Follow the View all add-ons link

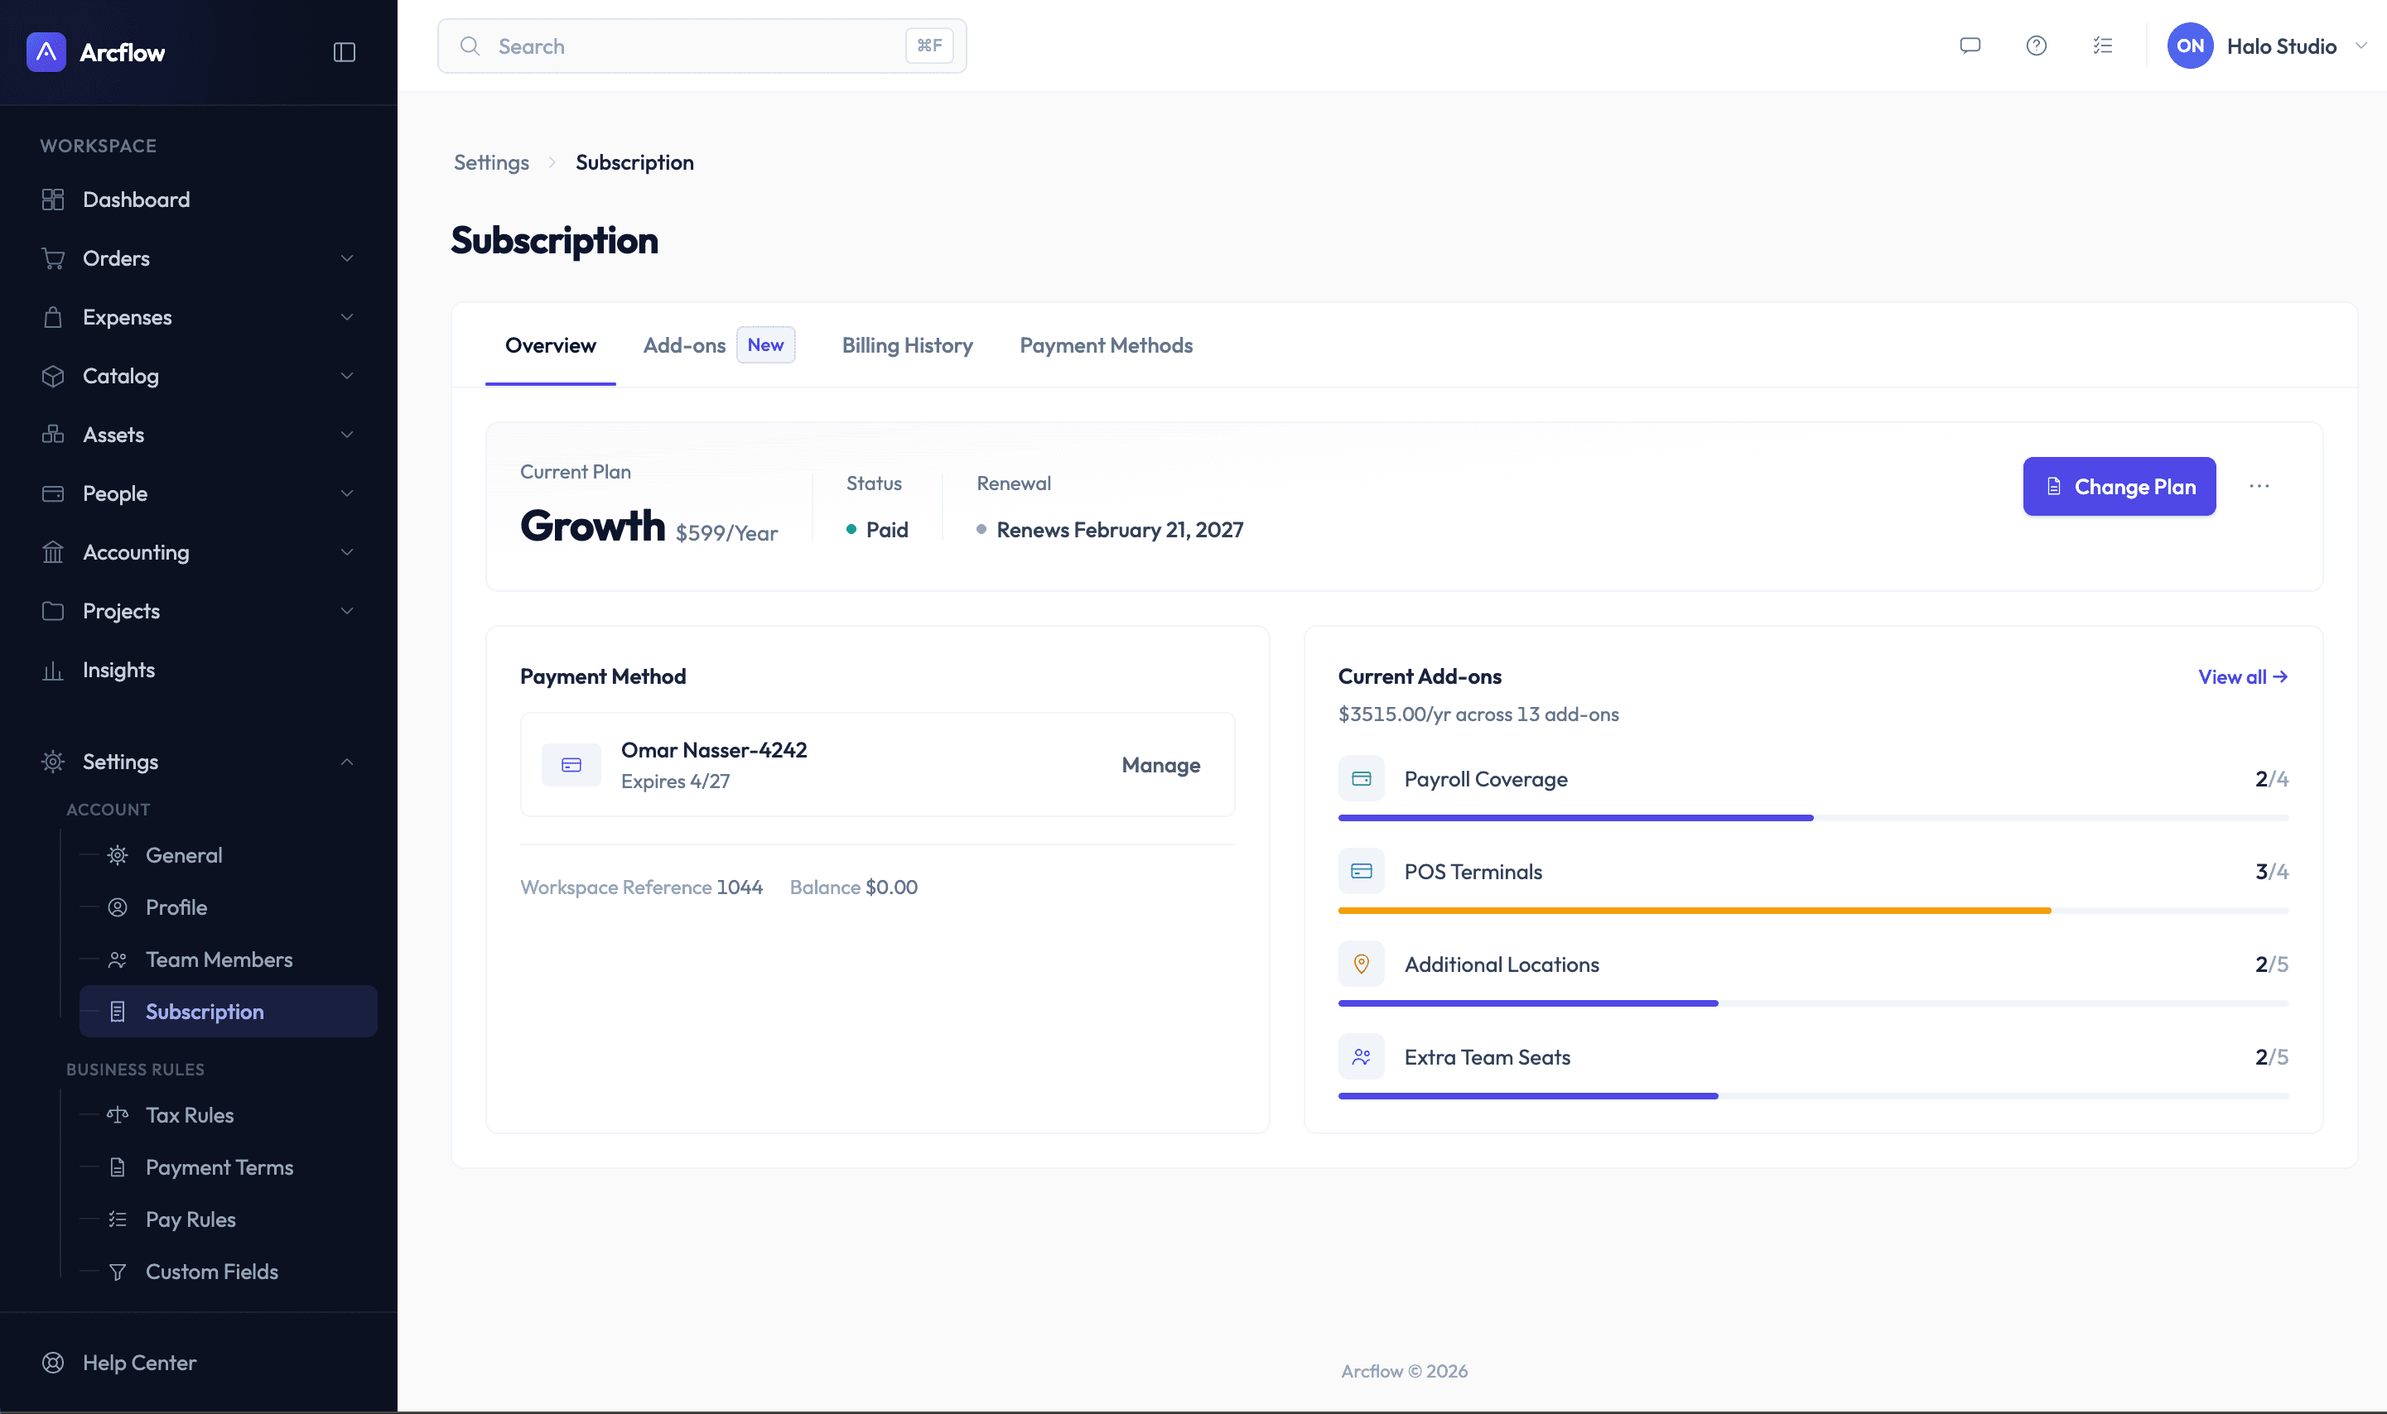(x=2242, y=676)
